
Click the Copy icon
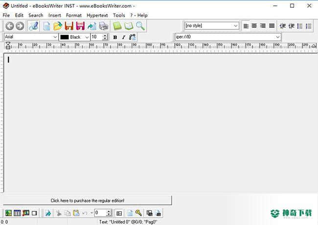pos(68,213)
